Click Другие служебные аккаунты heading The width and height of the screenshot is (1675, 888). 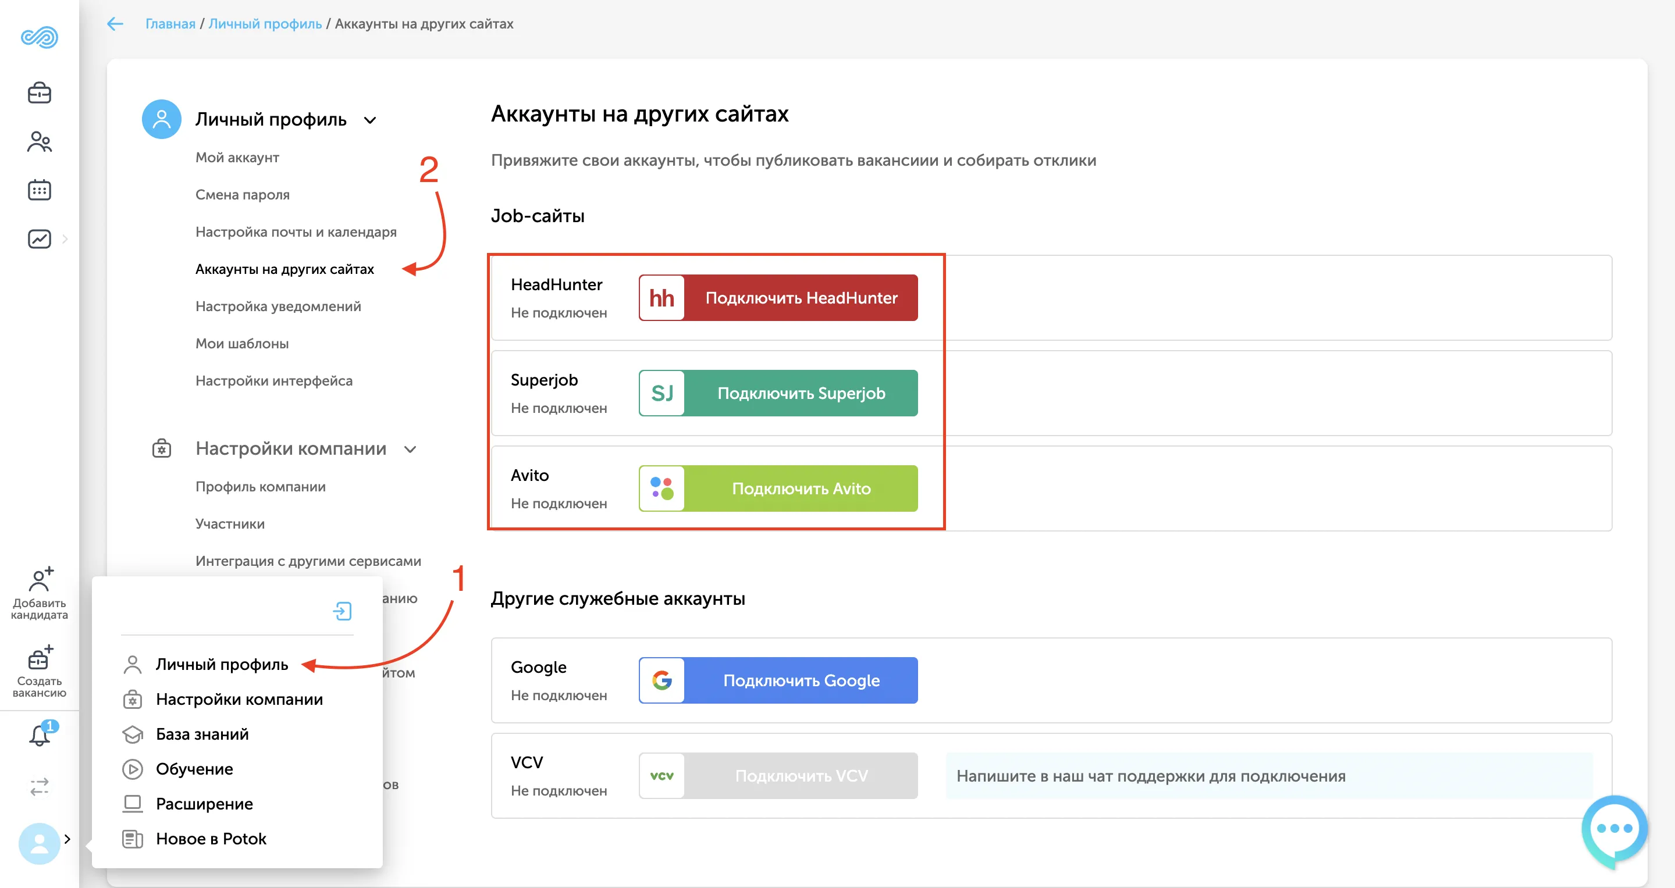coord(618,598)
